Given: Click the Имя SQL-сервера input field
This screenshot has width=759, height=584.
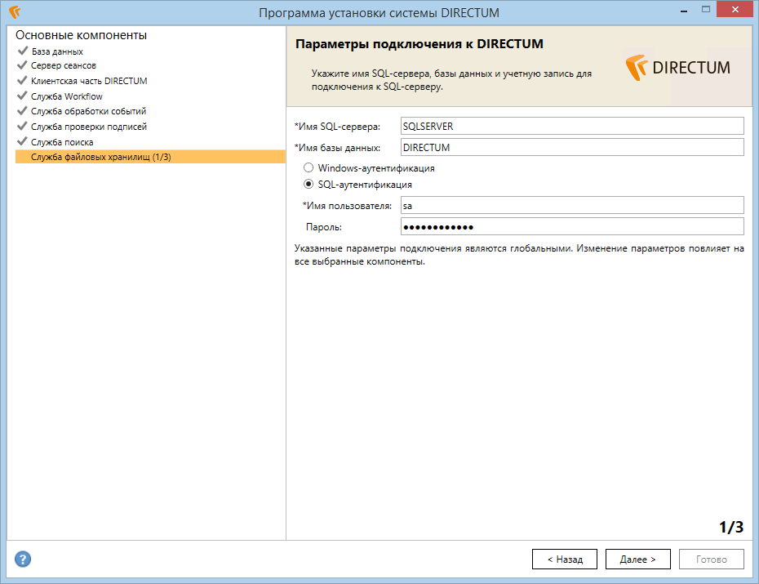Looking at the screenshot, I should (572, 126).
